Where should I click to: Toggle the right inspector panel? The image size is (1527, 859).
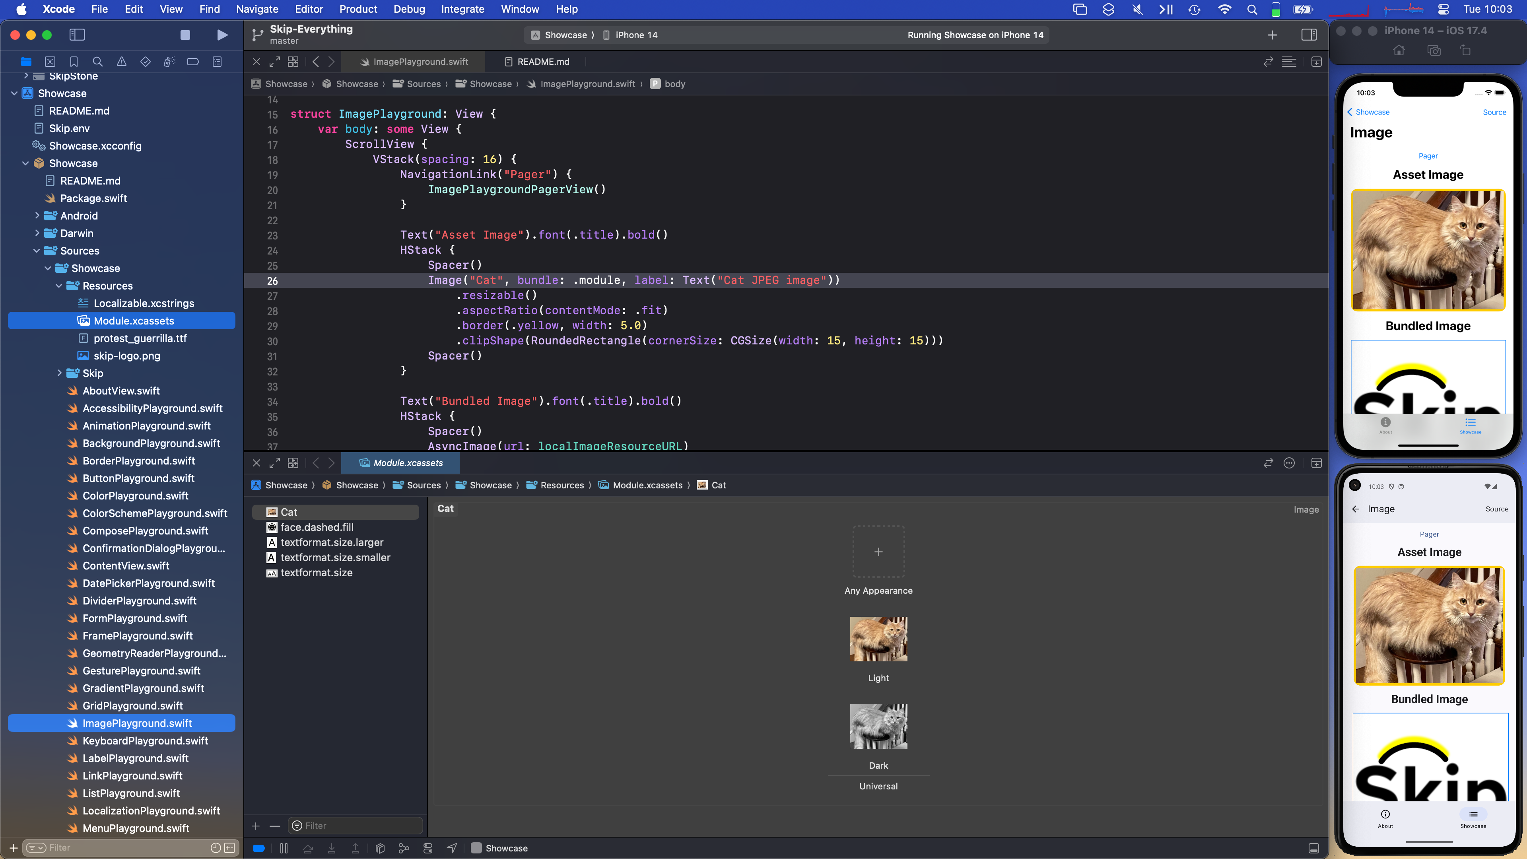[1309, 35]
